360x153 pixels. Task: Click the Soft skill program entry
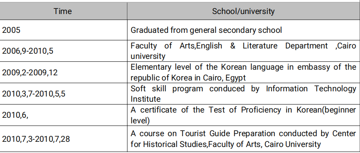pyautogui.click(x=243, y=94)
